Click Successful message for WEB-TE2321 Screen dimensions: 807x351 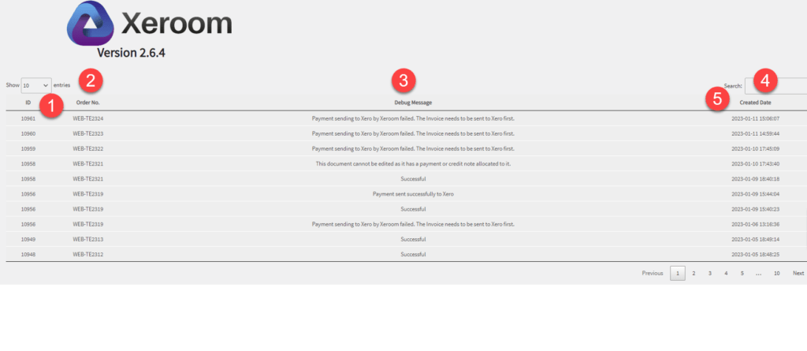[x=413, y=179]
